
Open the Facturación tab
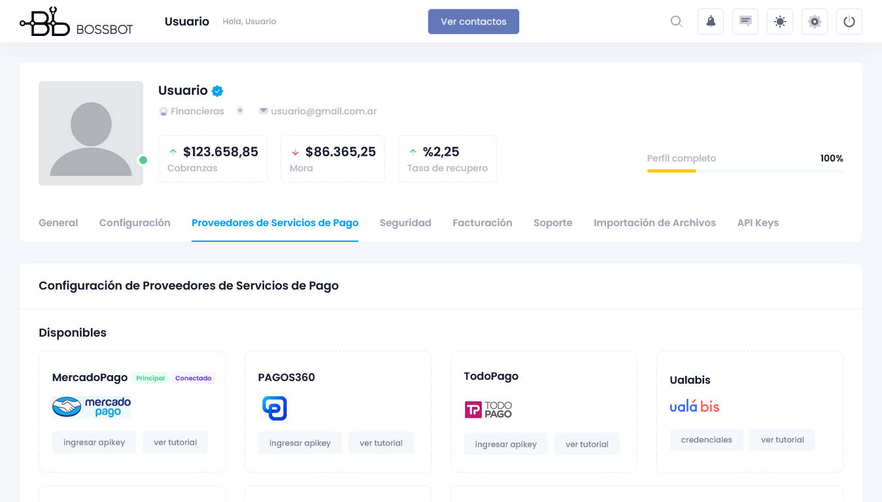483,223
